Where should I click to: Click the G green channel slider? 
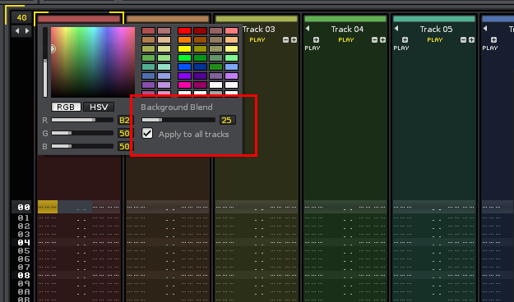coord(82,133)
